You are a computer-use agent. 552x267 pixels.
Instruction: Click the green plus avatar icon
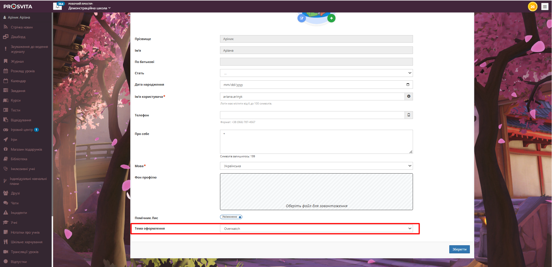(x=331, y=18)
